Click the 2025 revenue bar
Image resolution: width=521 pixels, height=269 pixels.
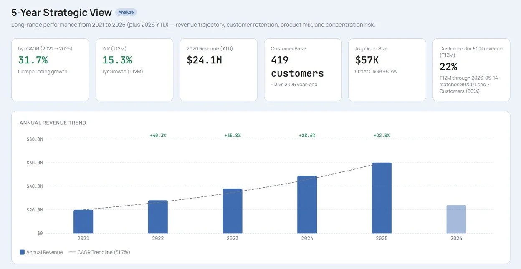click(x=382, y=198)
